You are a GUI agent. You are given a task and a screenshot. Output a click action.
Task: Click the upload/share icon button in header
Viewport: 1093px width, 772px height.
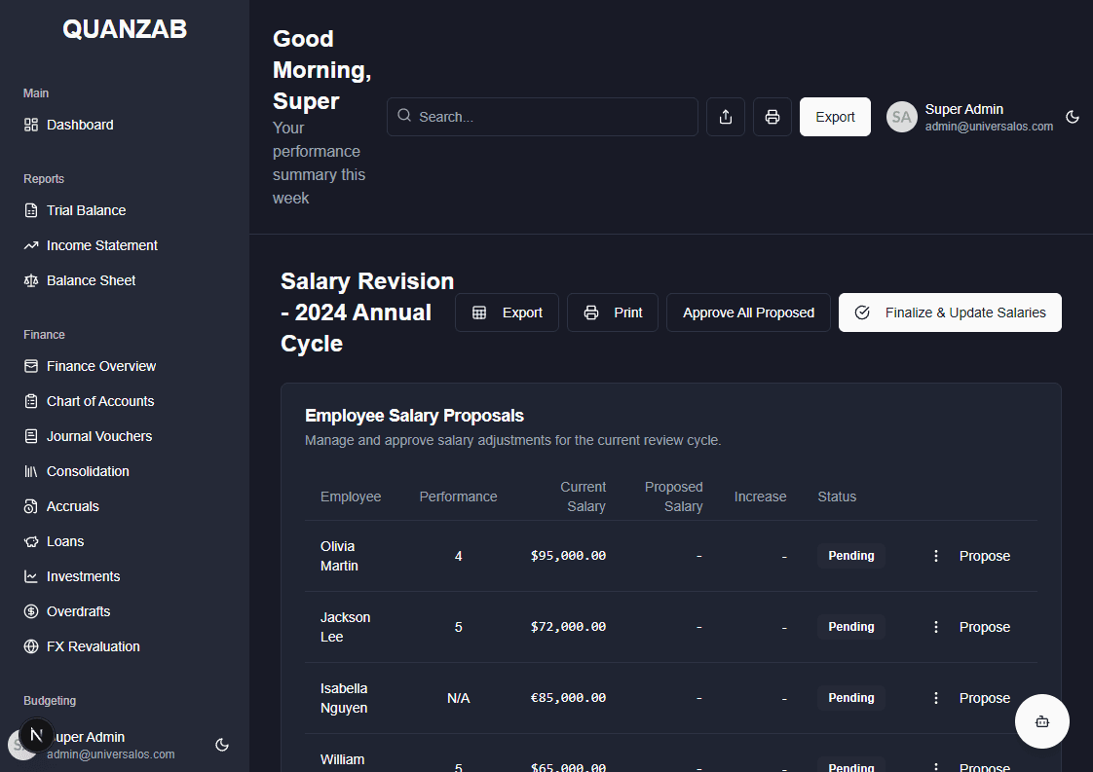[726, 117]
